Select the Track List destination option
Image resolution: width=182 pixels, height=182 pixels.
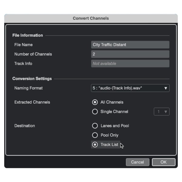pyautogui.click(x=95, y=144)
